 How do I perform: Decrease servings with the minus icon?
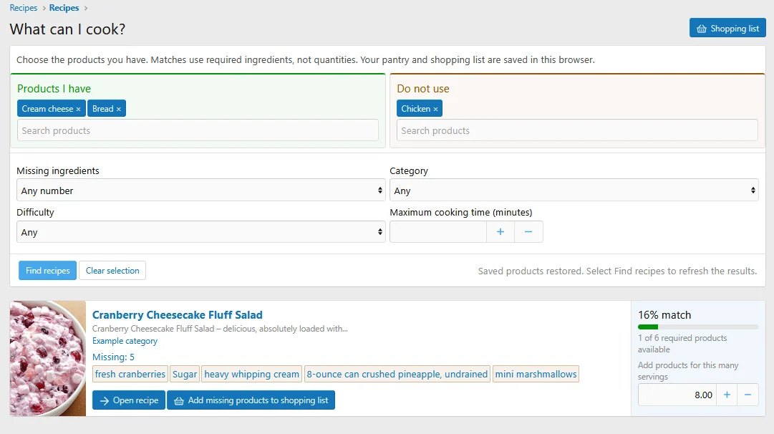coord(748,395)
